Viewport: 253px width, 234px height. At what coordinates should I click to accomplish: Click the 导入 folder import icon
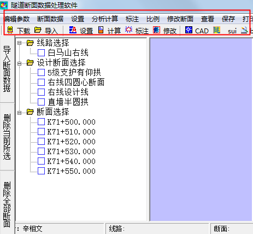click(38, 30)
